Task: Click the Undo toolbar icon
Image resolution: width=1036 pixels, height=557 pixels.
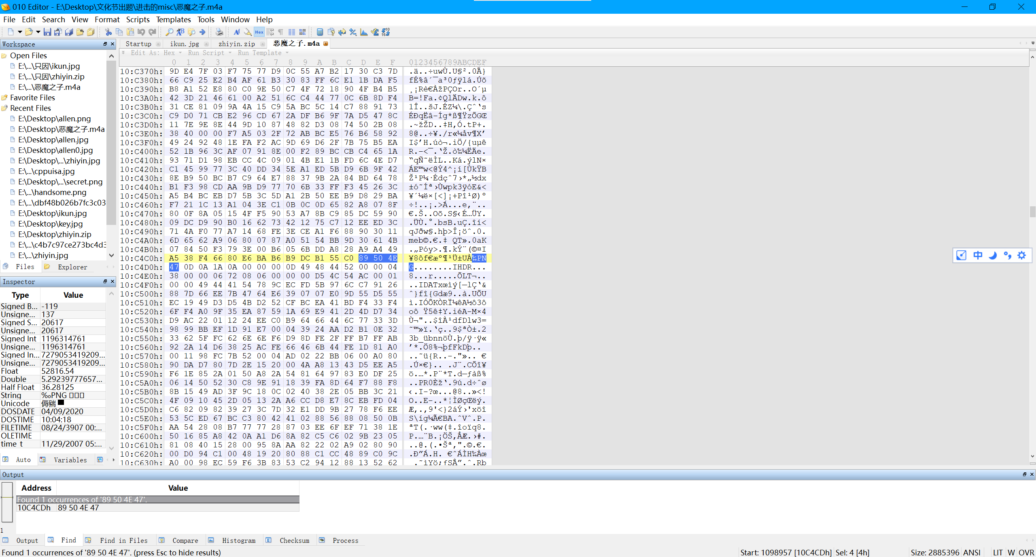Action: tap(141, 32)
